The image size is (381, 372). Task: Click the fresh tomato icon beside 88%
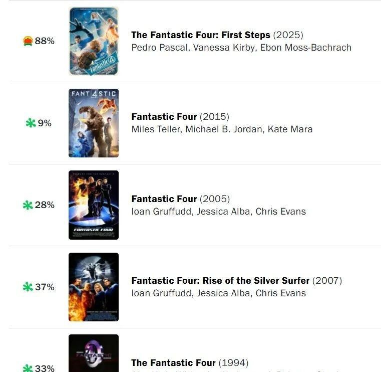28,41
